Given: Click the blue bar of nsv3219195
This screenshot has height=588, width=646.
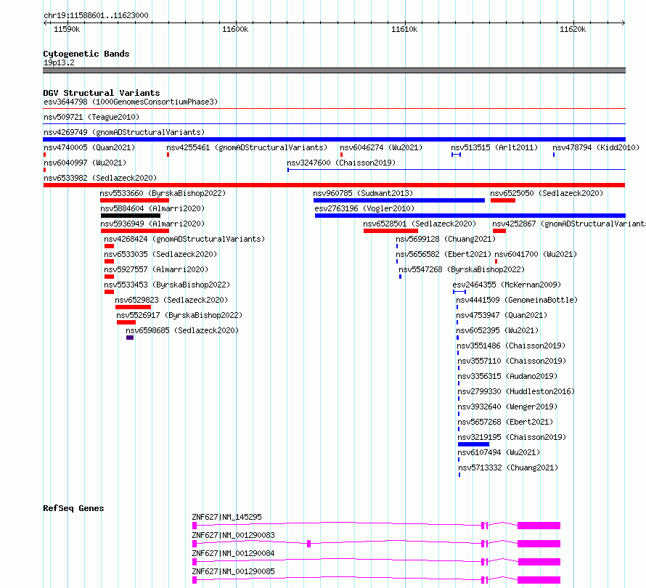Looking at the screenshot, I should point(473,444).
